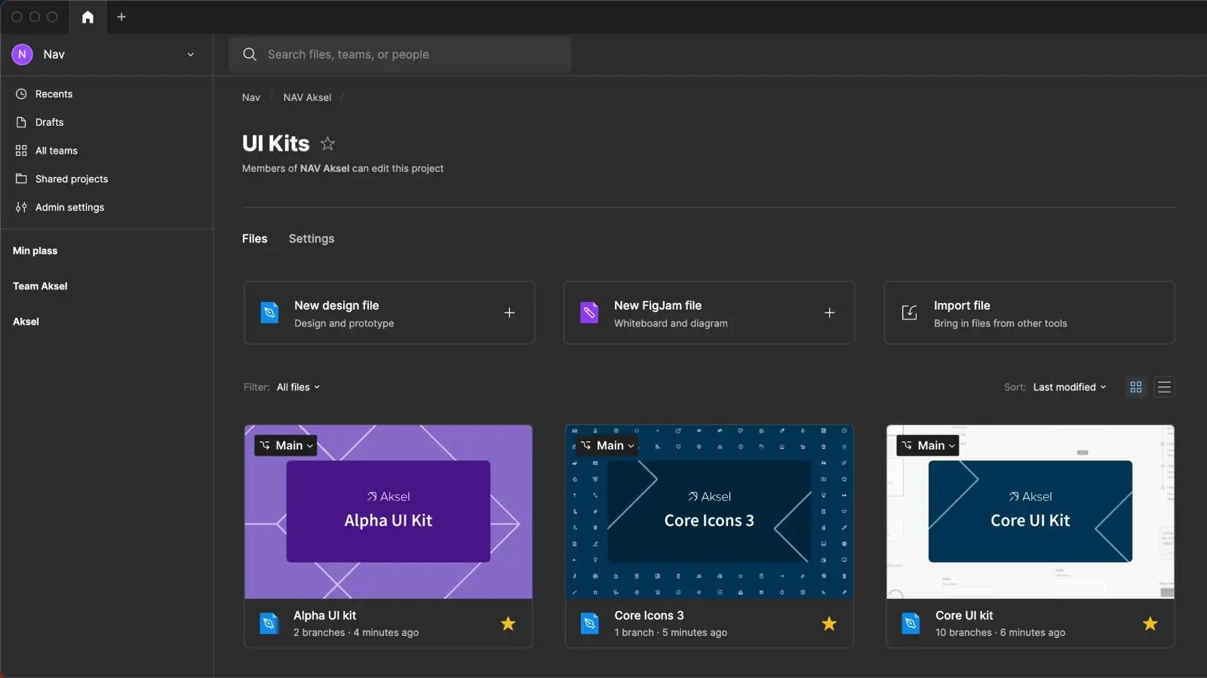The height and width of the screenshot is (678, 1207).
Task: Click the Nav breadcrumb link
Action: click(251, 98)
